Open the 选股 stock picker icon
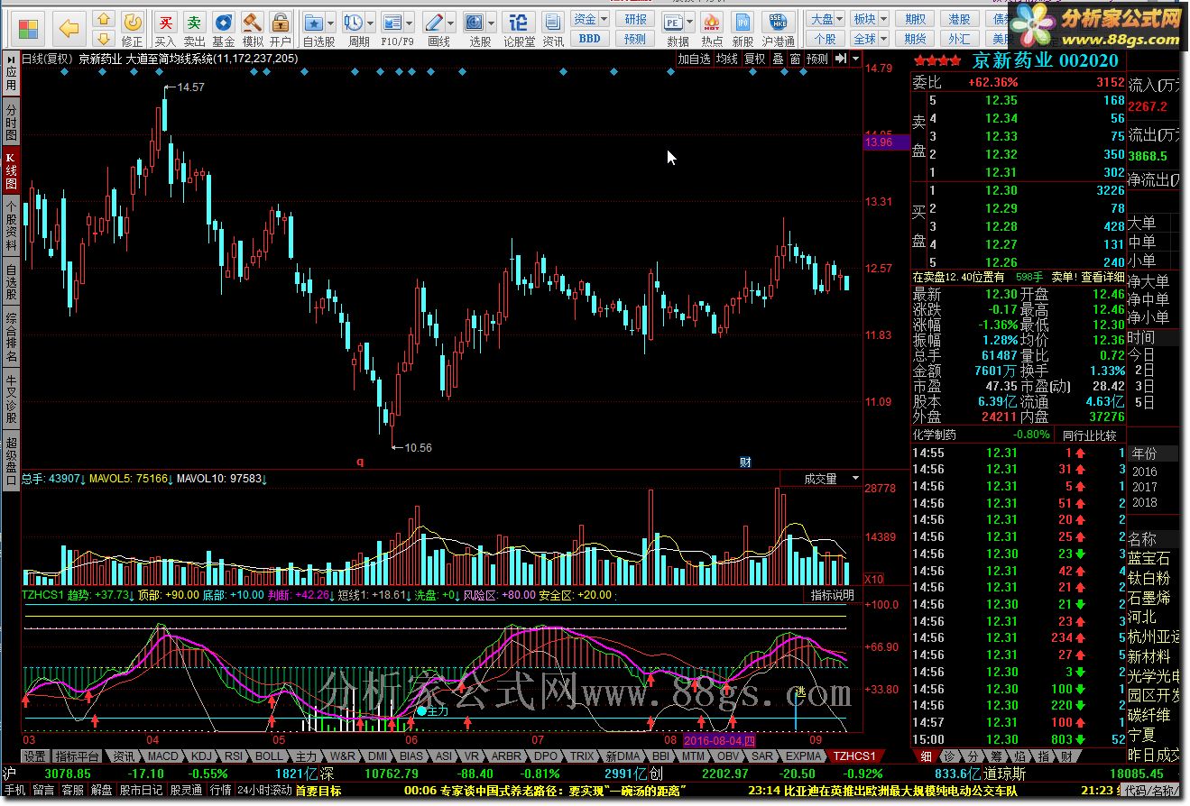The image size is (1190, 806). [x=475, y=23]
